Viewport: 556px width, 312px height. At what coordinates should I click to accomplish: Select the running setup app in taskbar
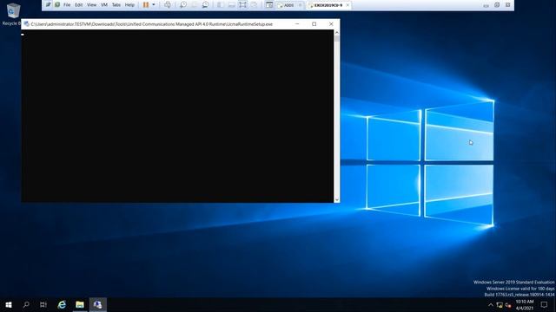[x=98, y=304]
